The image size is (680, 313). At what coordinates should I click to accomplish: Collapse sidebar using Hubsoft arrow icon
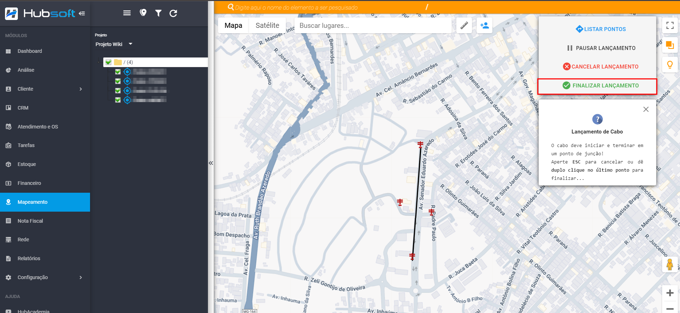point(82,14)
